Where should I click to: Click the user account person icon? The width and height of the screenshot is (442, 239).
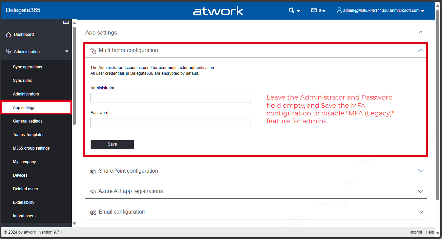click(x=339, y=10)
